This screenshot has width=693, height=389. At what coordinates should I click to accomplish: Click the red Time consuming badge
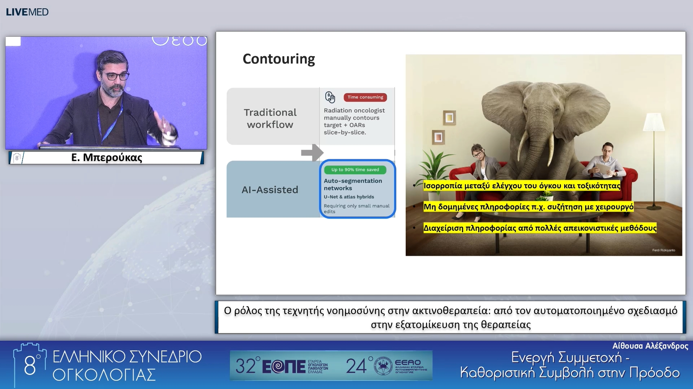(365, 97)
